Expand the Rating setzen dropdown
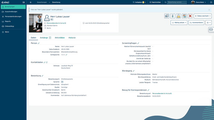This screenshot has height=120, width=214. point(179,23)
